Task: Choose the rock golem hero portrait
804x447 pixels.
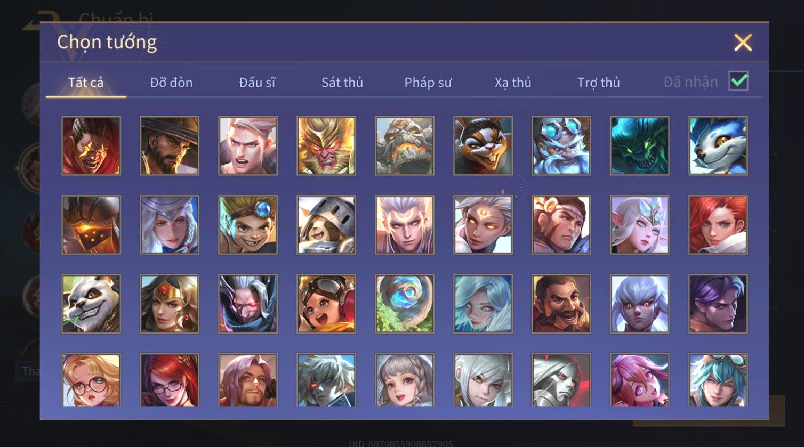Action: pyautogui.click(x=405, y=146)
